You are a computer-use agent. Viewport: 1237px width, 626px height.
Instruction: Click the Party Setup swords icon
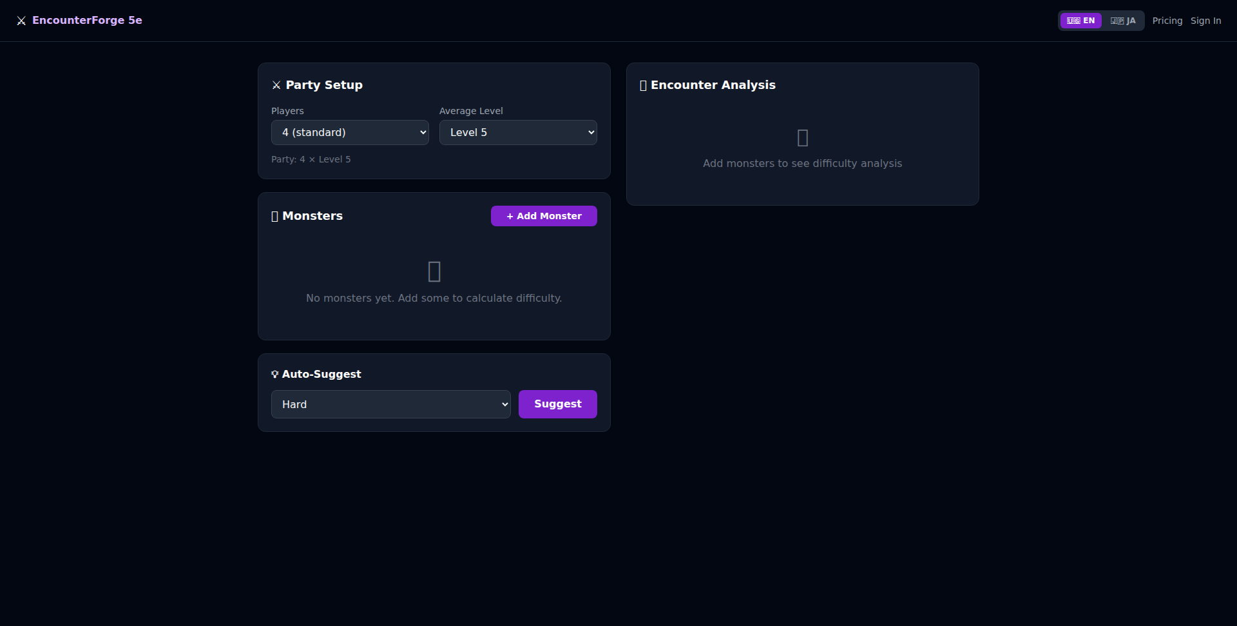276,85
